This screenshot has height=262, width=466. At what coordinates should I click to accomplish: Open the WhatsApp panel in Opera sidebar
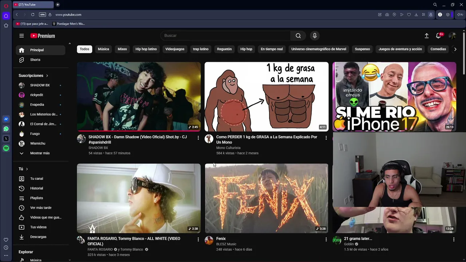click(x=6, y=129)
